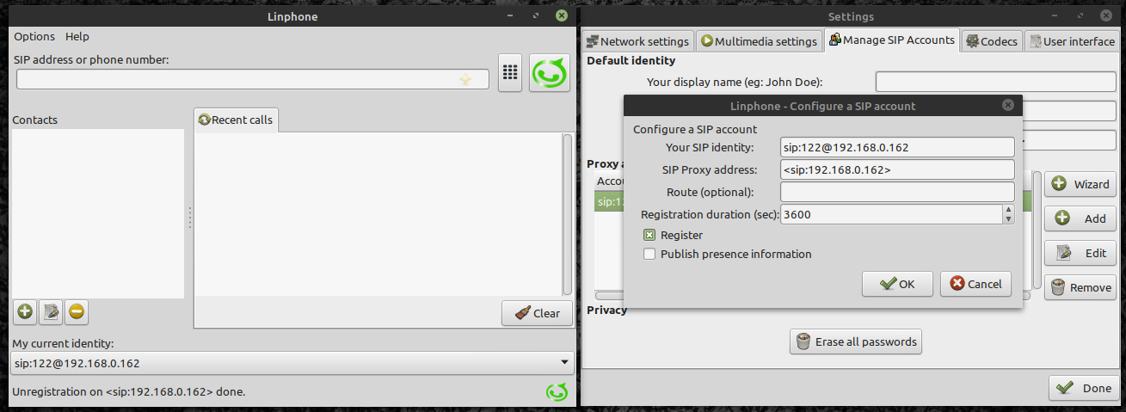Open the Options menu

tap(34, 37)
